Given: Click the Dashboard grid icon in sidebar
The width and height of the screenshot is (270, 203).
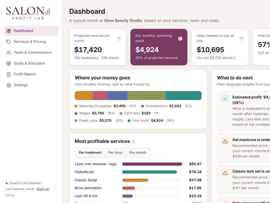Looking at the screenshot, I should coord(9,31).
